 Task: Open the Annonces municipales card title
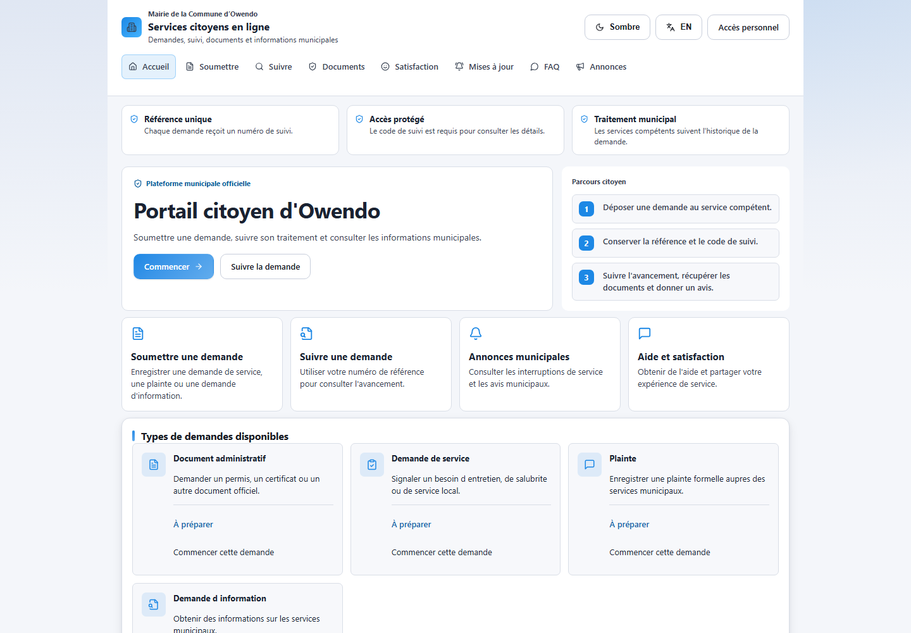tap(519, 357)
